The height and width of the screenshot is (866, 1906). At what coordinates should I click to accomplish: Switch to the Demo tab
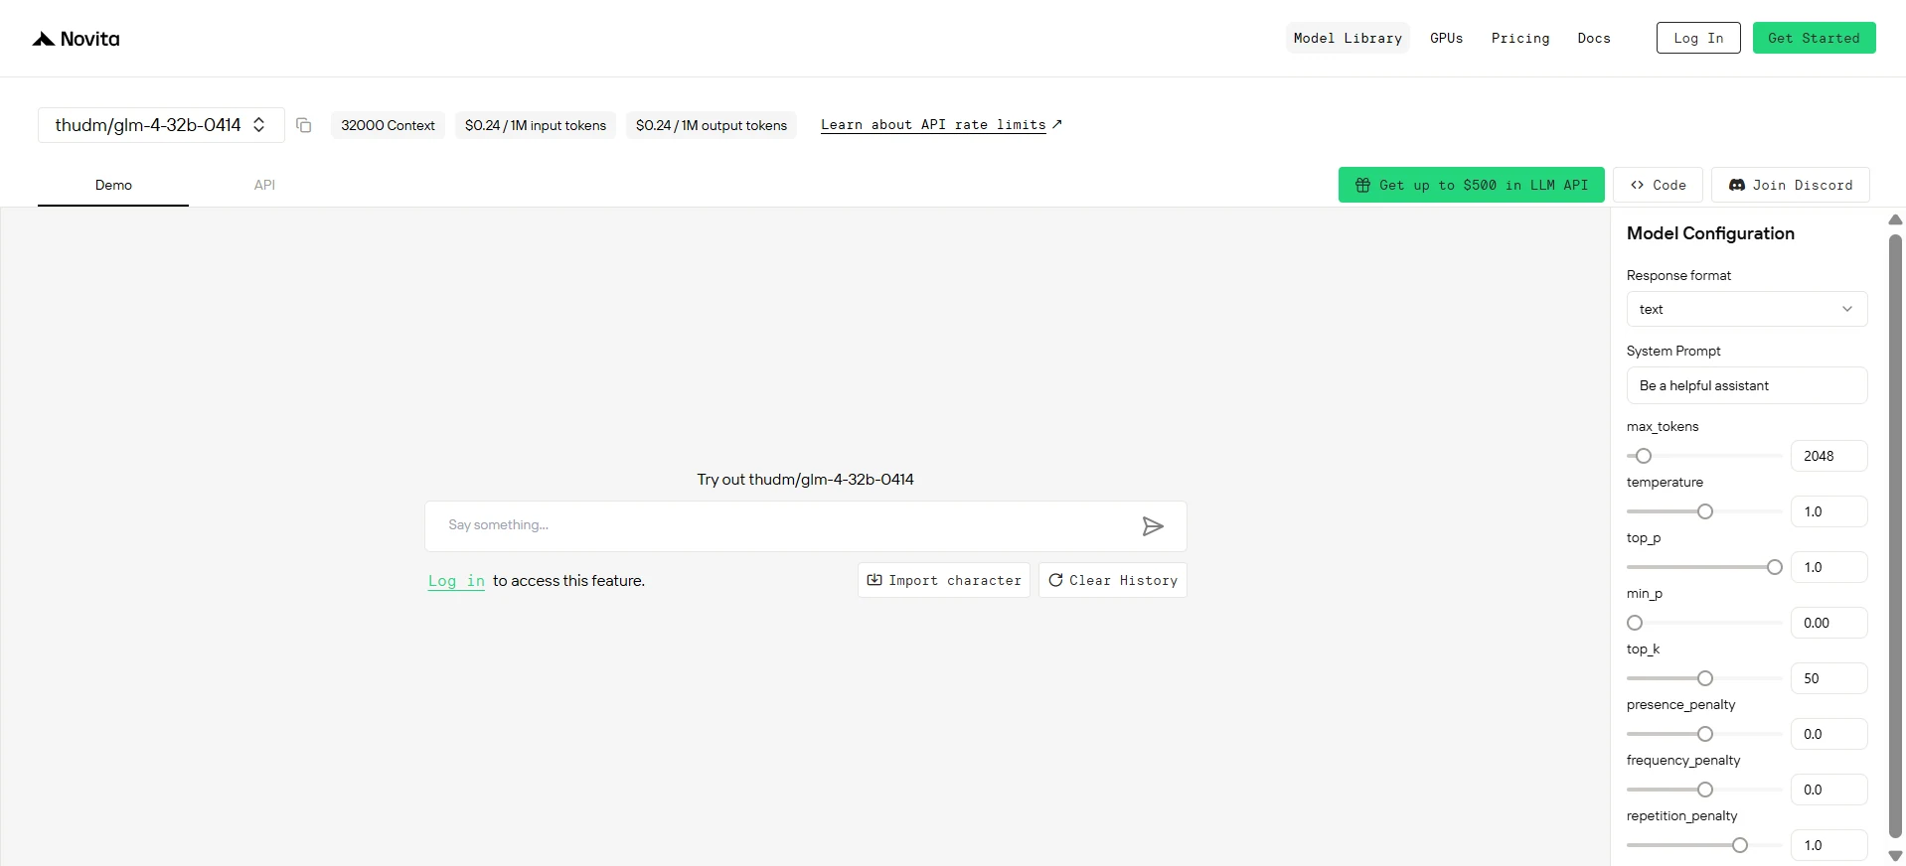[x=113, y=185]
